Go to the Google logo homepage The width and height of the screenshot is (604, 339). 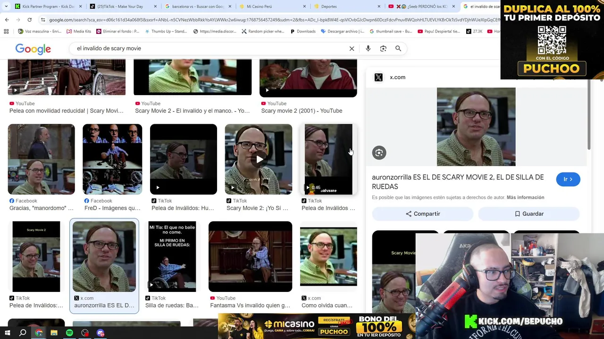(x=33, y=49)
